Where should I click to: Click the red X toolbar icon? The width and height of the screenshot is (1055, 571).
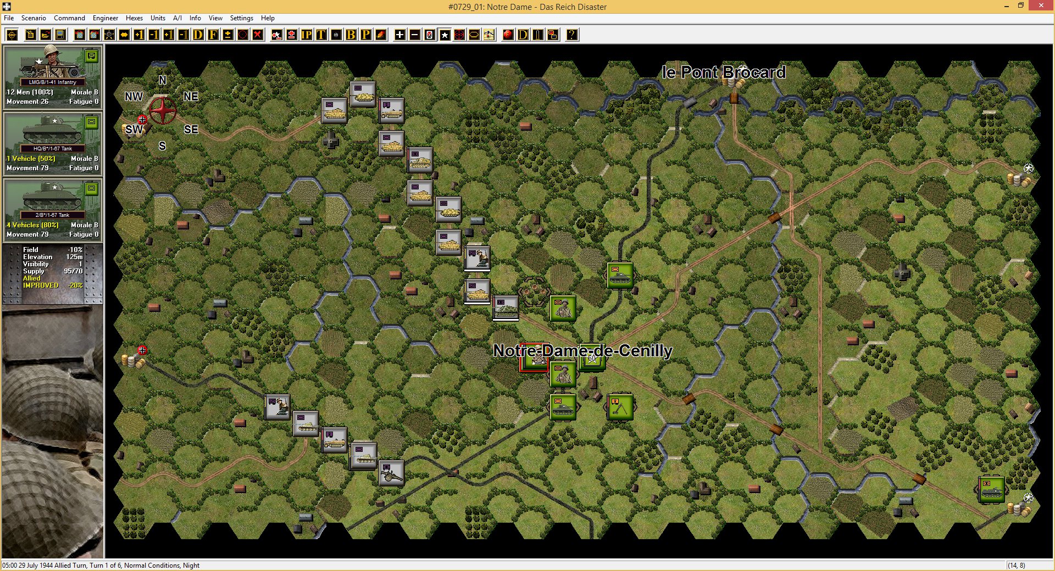(x=258, y=35)
